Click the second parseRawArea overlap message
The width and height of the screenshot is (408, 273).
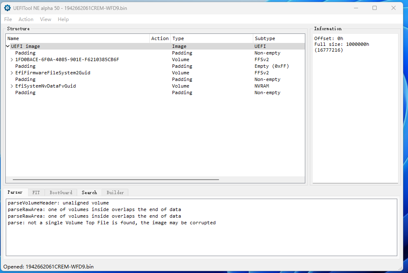point(94,216)
